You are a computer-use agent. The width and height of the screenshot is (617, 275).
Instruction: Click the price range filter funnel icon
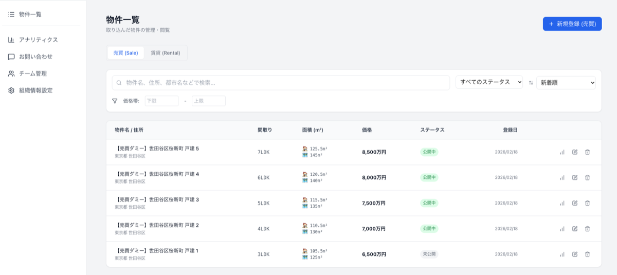115,101
